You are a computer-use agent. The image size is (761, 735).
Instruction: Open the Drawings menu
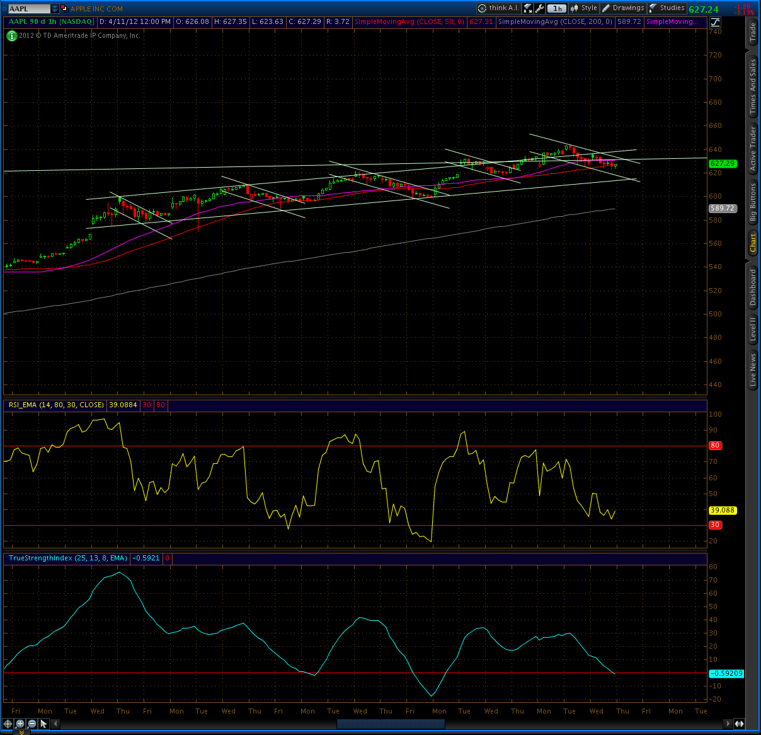[x=622, y=8]
